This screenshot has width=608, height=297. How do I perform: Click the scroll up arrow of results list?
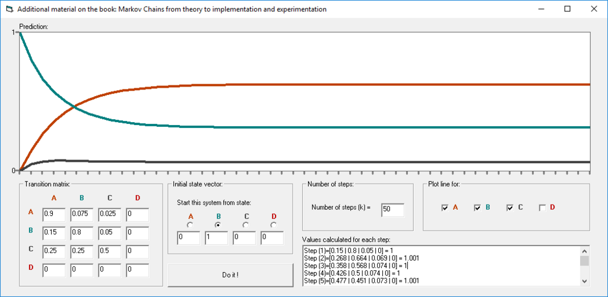(585, 250)
